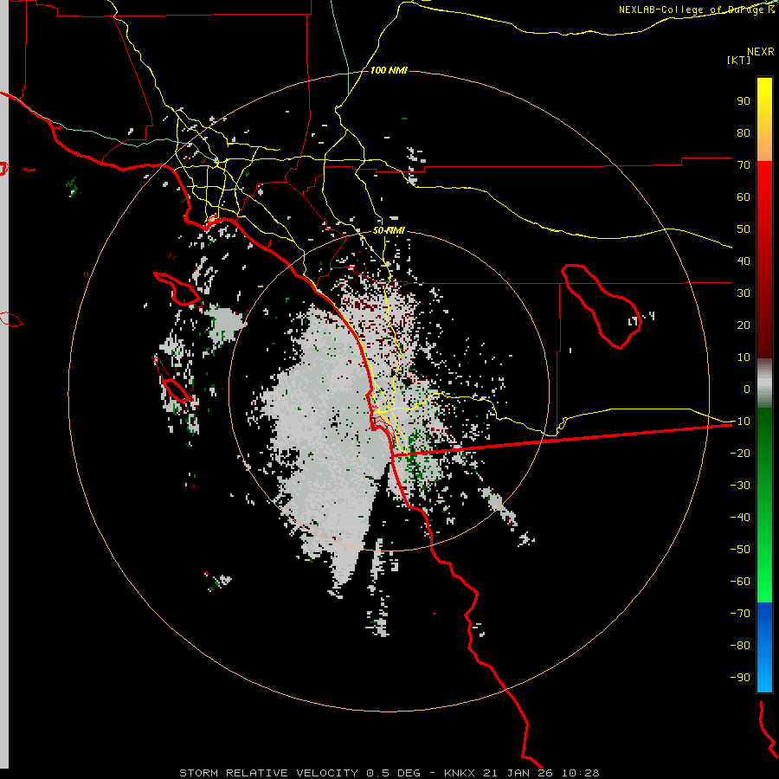
Task: Click the "30" knot scale label
Action: [x=744, y=293]
